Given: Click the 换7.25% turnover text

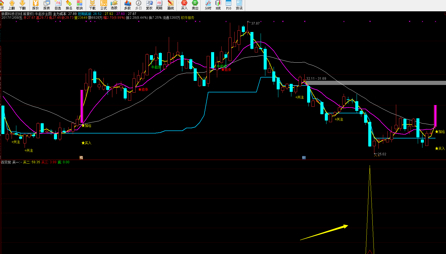Looking at the screenshot, I should (155, 18).
